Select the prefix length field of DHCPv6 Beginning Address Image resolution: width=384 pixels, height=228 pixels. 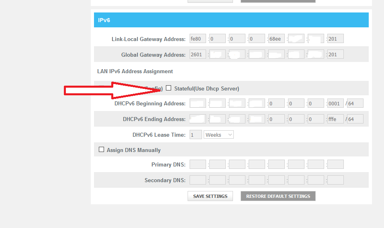[x=355, y=103]
